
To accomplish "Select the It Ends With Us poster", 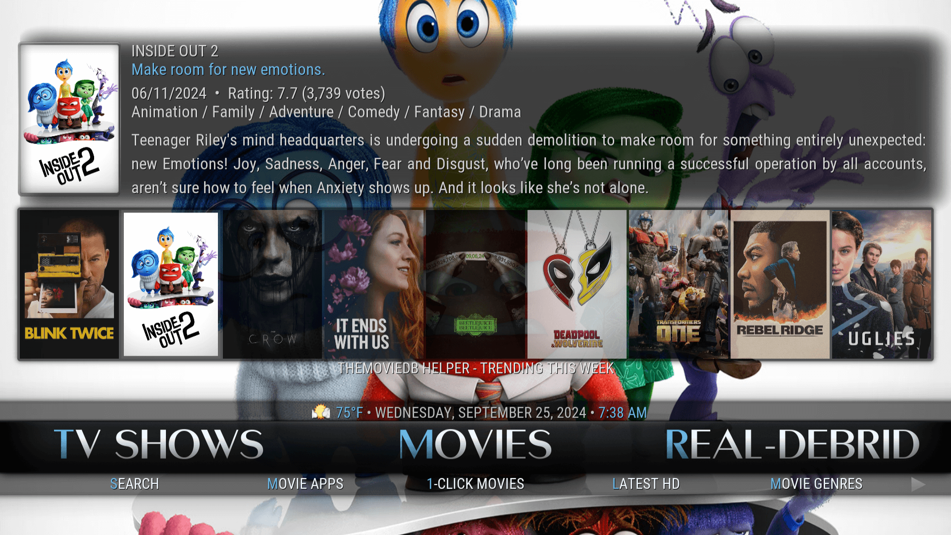I will pyautogui.click(x=374, y=284).
